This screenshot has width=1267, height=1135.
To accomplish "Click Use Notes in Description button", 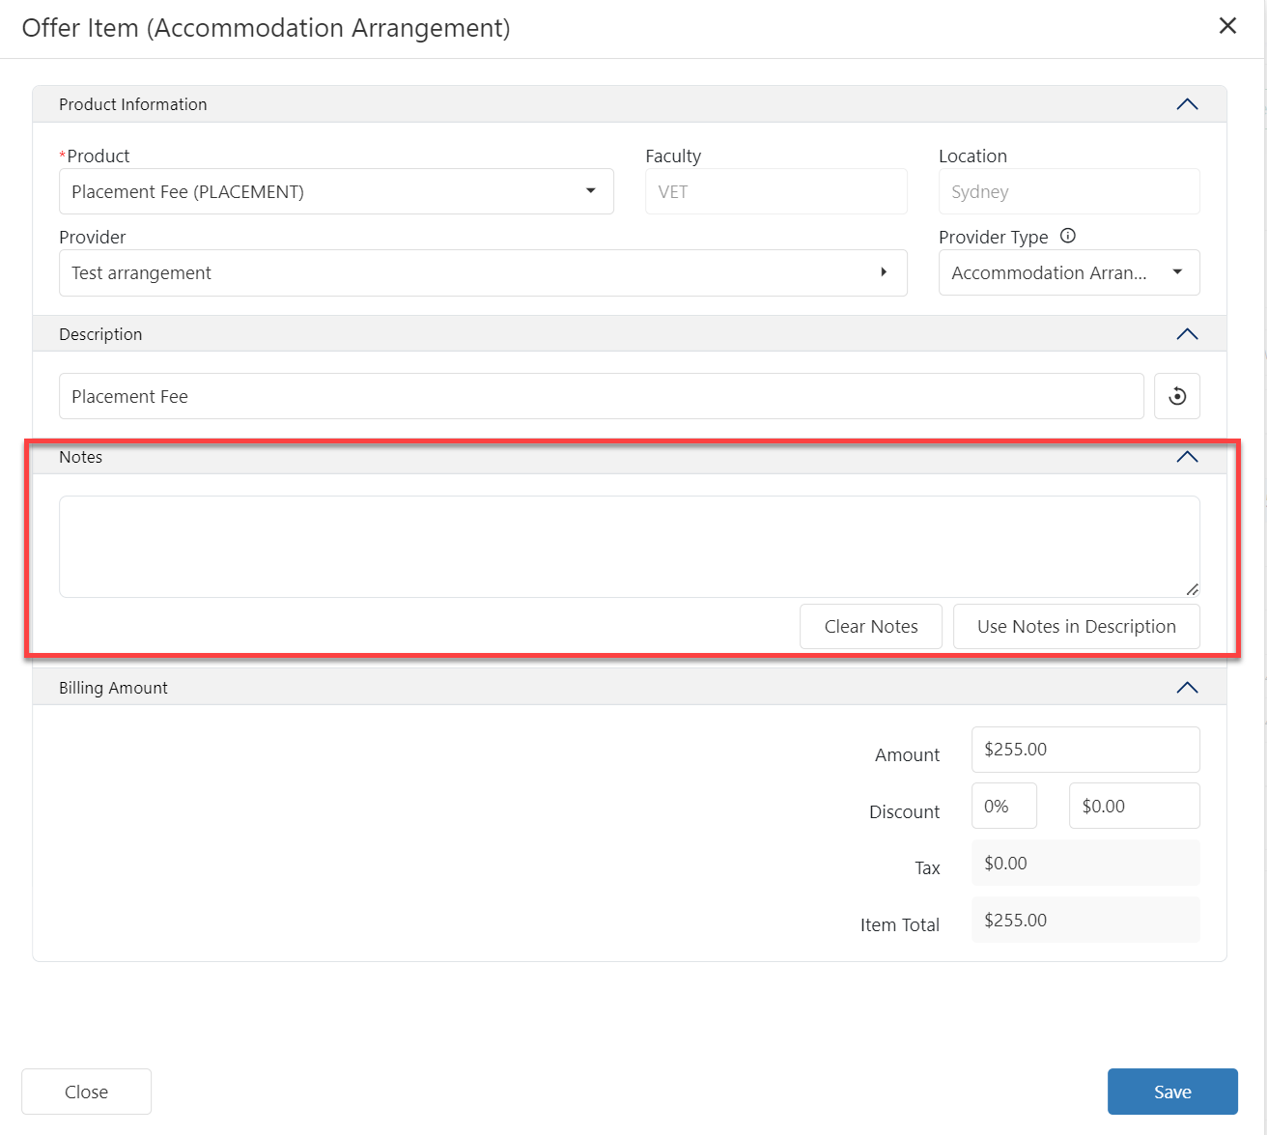I will 1076,626.
